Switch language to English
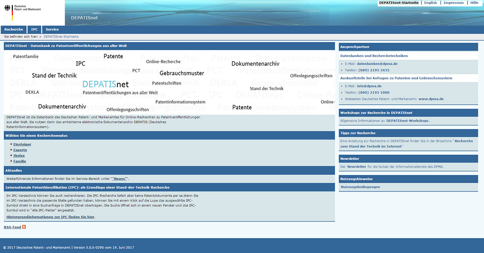 click(430, 3)
